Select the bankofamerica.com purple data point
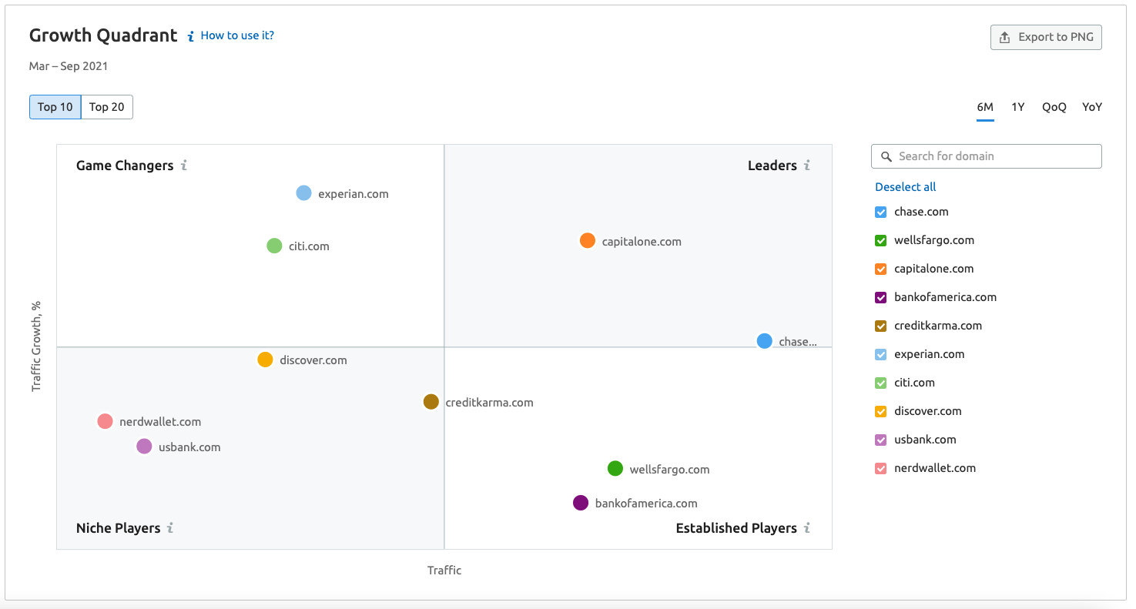The width and height of the screenshot is (1136, 609). [x=581, y=503]
